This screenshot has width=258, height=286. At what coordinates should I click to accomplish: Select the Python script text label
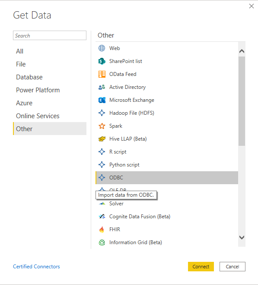[124, 165]
